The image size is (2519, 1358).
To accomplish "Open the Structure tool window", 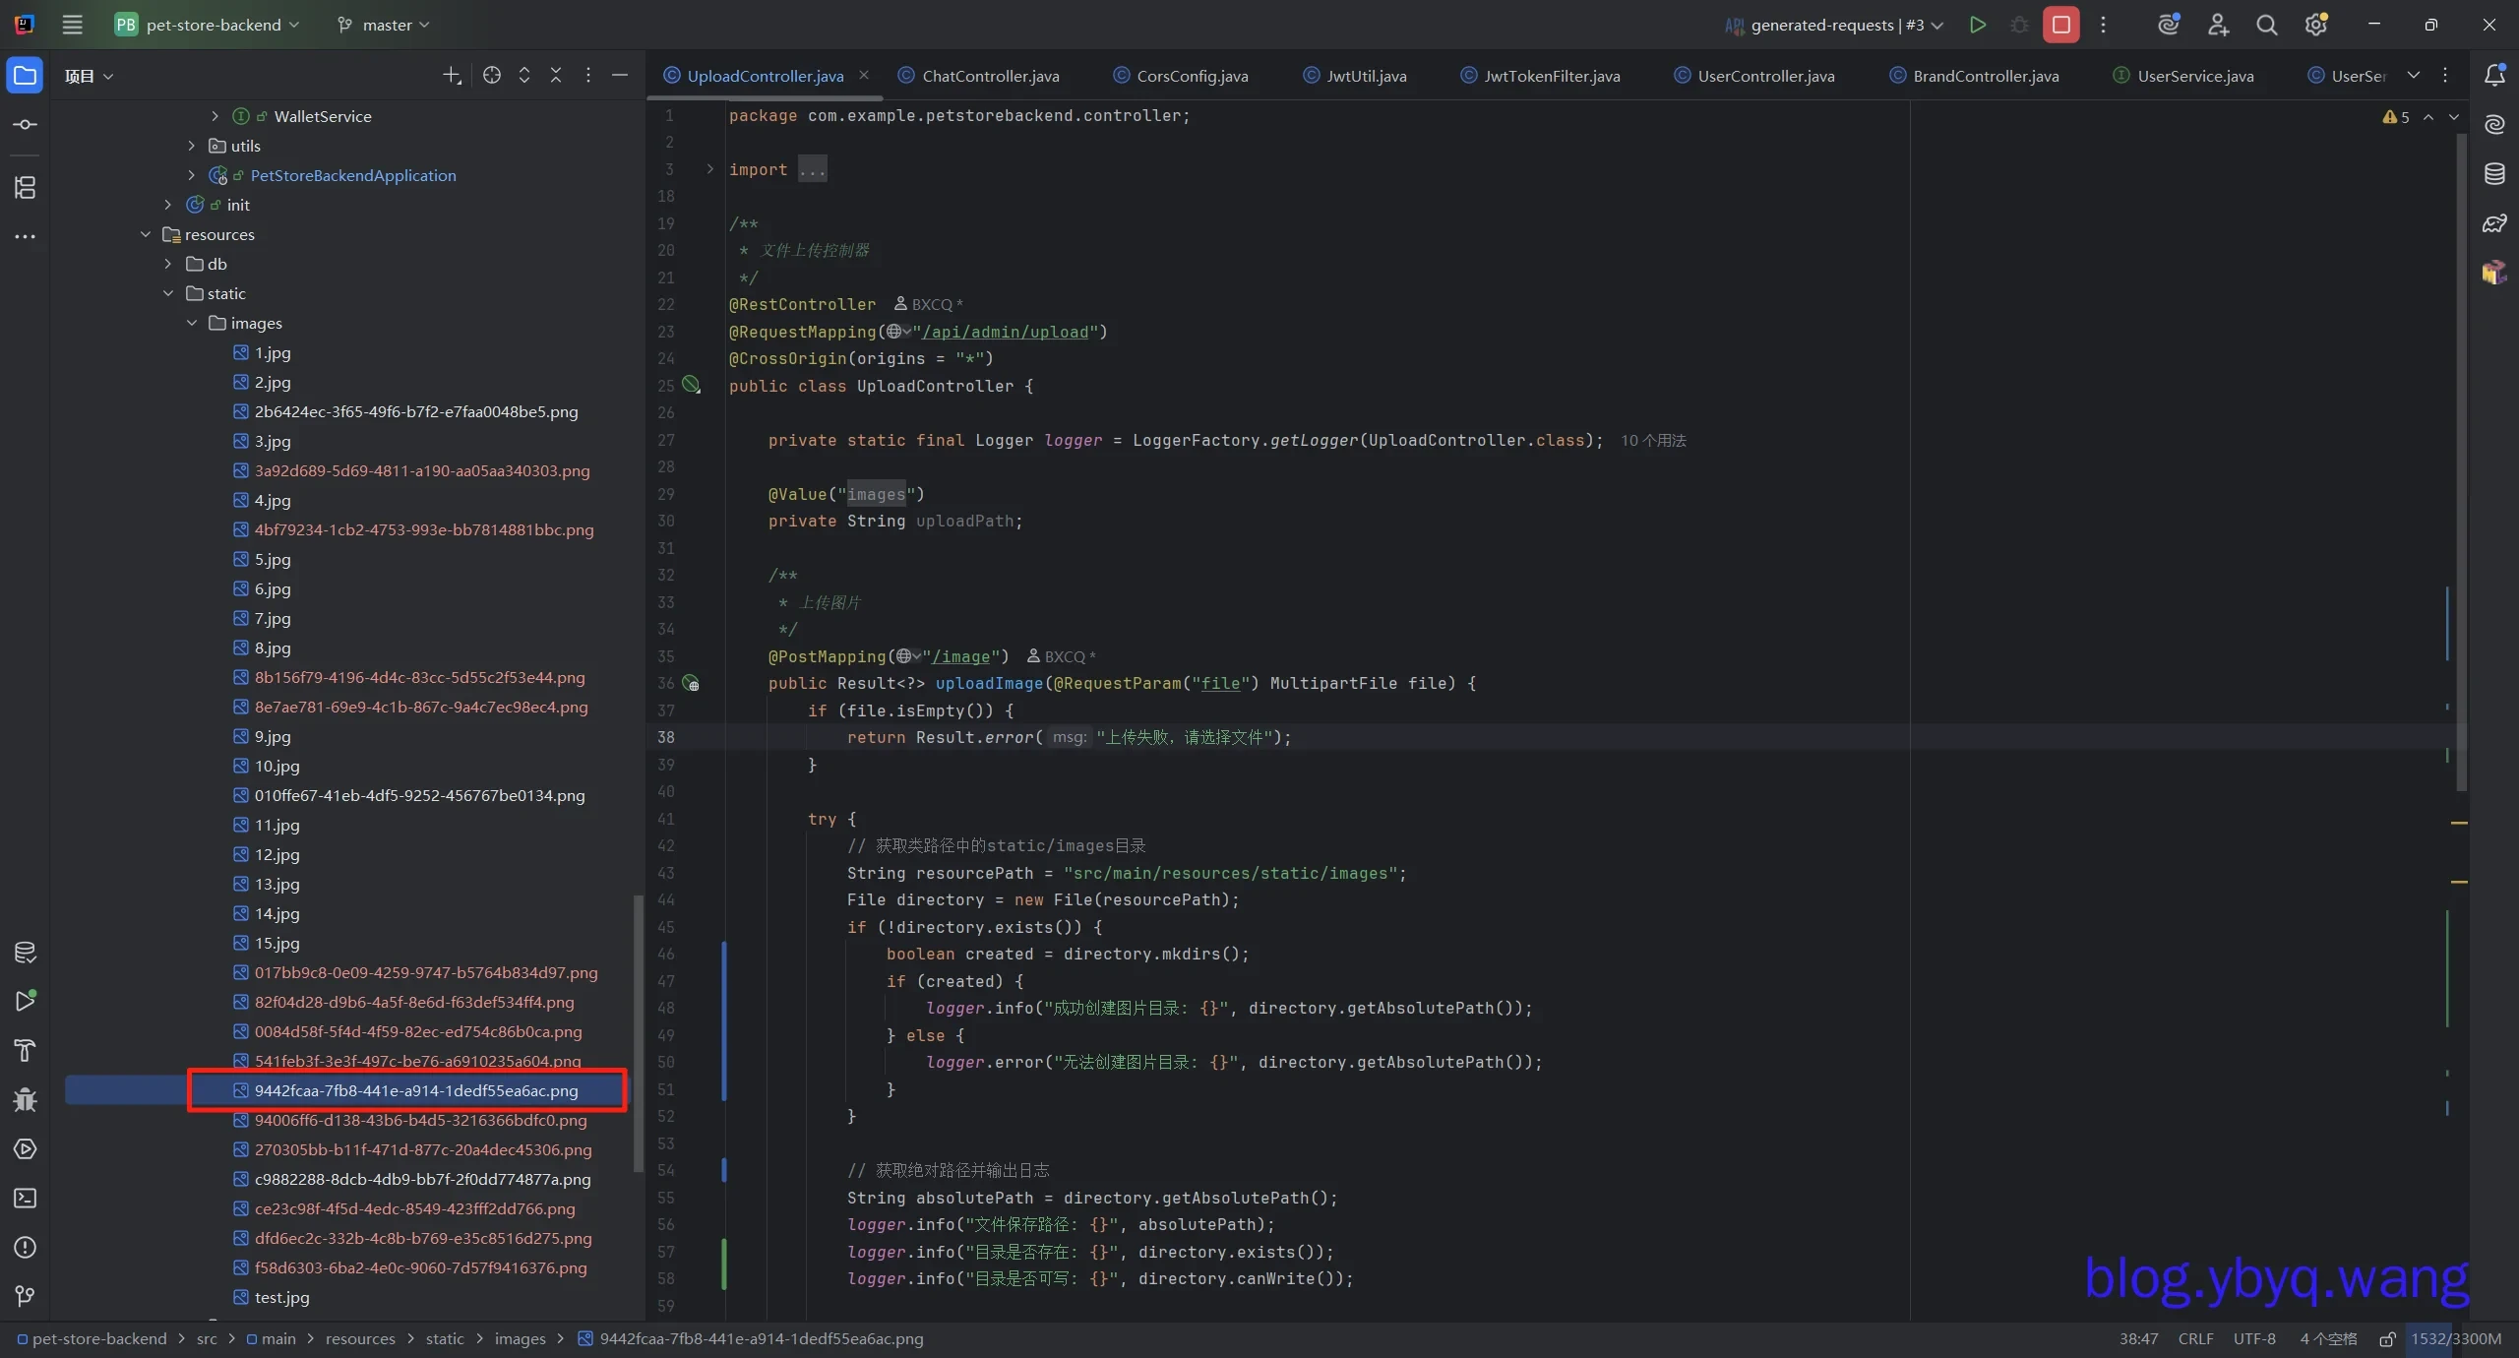I will pyautogui.click(x=25, y=187).
